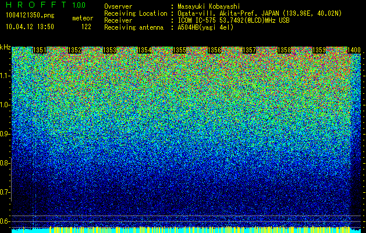Select the 1358 time marker
Screen dimensions: 366x233
284,50
